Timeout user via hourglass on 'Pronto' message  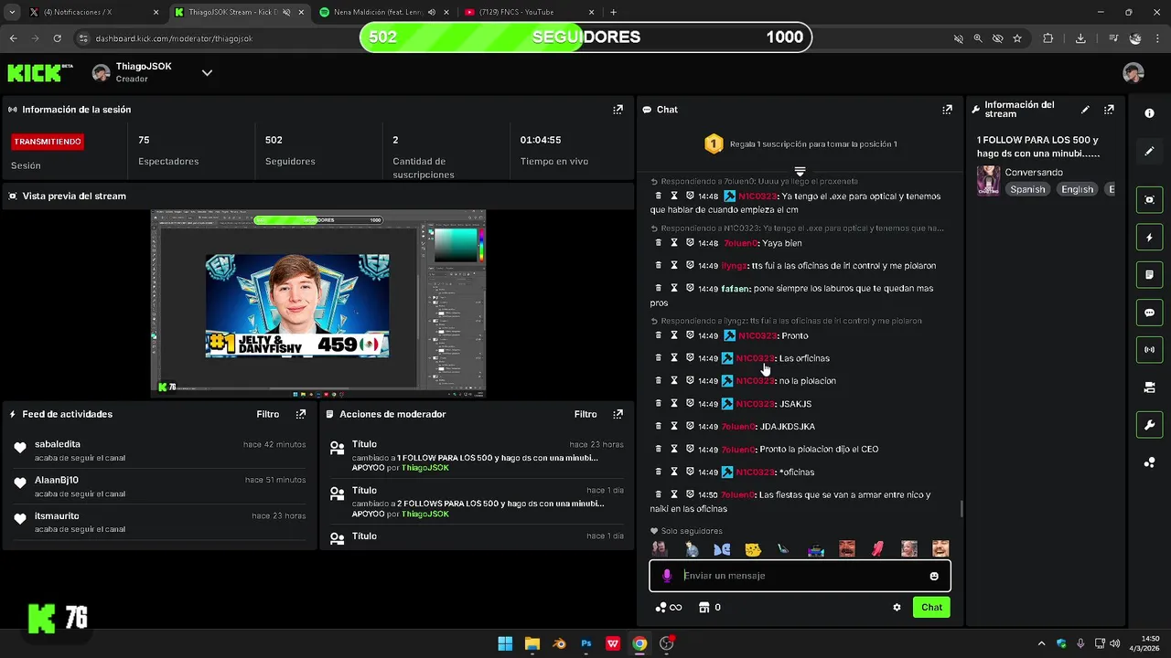click(674, 335)
